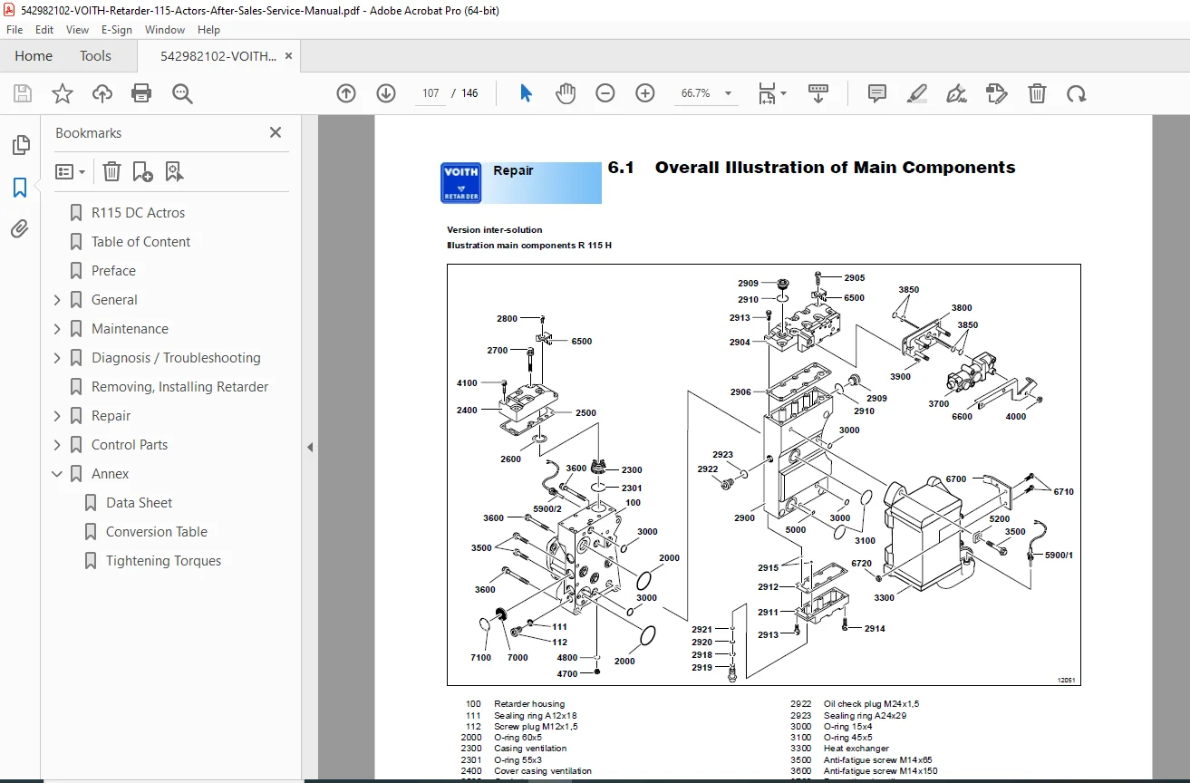
Task: Expand the Maintenance bookmark
Action: pos(57,329)
